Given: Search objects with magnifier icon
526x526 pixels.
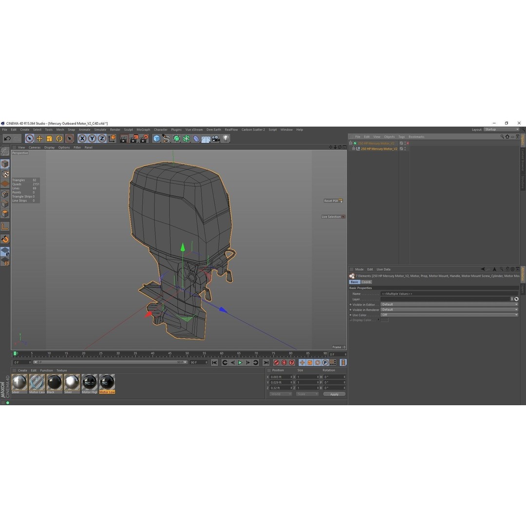Looking at the screenshot, I should pyautogui.click(x=502, y=137).
